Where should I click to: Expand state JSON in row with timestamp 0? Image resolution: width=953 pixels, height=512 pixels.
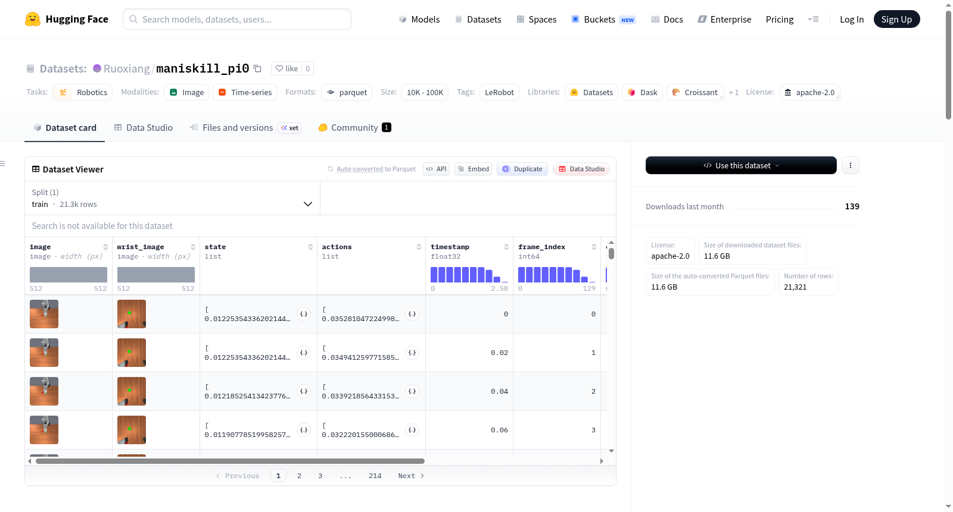pos(304,314)
